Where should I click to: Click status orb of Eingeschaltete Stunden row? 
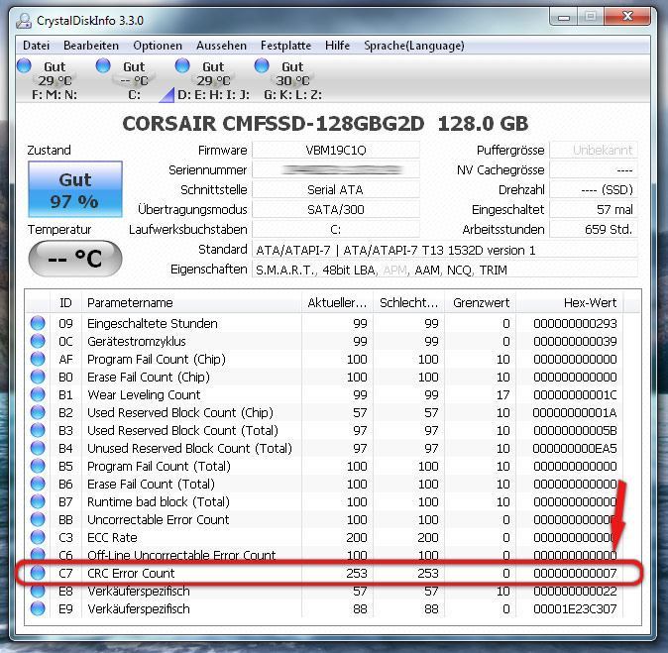38,323
